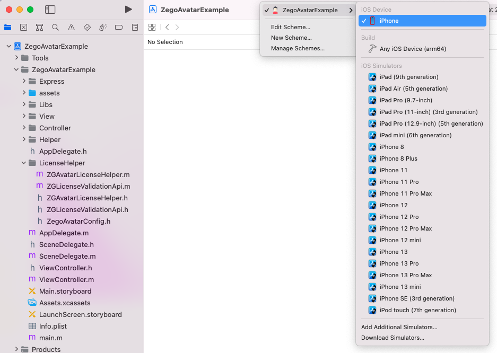Image resolution: width=497 pixels, height=353 pixels.
Task: Select main.m in the navigator
Action: (51, 338)
